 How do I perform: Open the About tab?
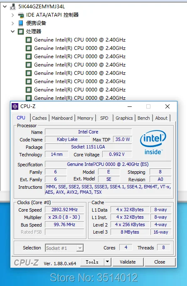[161, 118]
